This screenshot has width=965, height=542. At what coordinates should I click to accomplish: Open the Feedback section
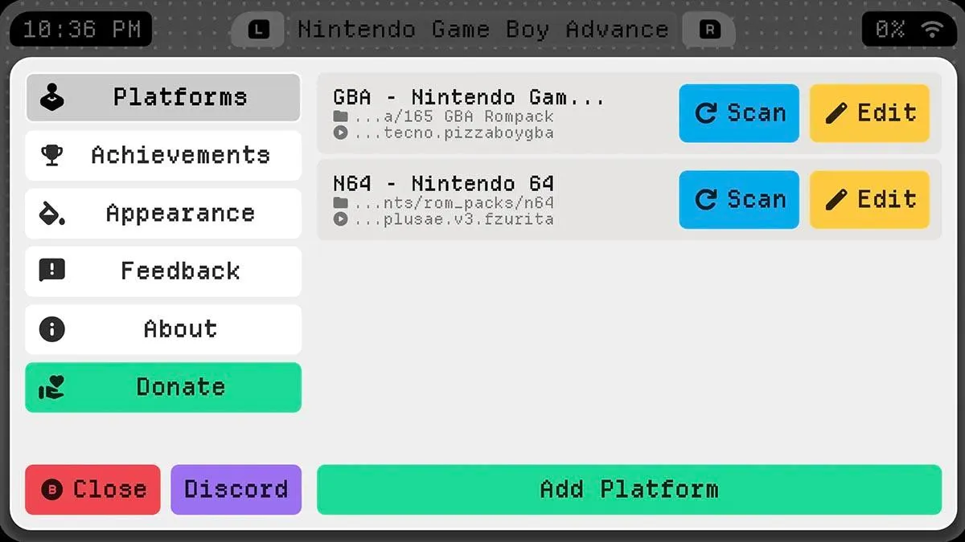(163, 271)
